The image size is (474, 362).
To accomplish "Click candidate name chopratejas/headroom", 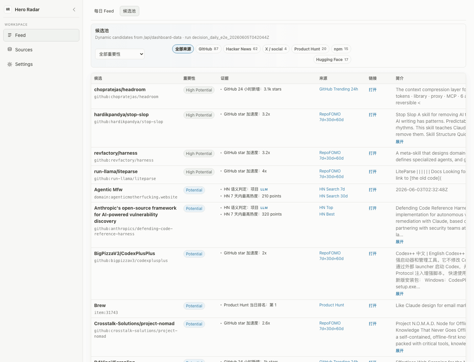I will 120,90.
